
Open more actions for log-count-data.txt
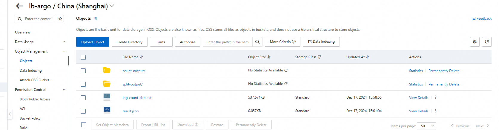coord(436,97)
